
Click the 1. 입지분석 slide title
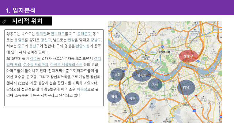click(20, 10)
